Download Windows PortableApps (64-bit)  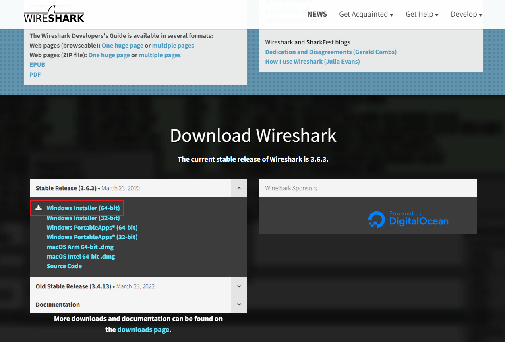[x=92, y=228]
